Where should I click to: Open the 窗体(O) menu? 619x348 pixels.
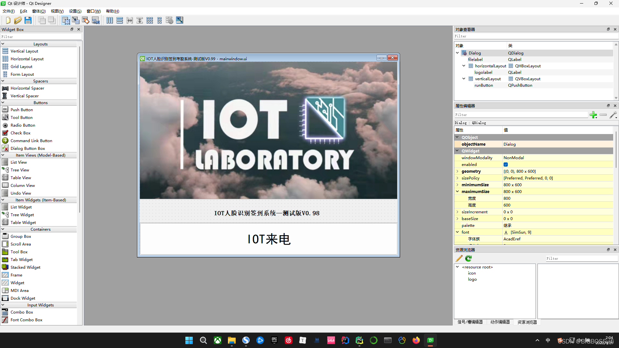click(x=39, y=11)
